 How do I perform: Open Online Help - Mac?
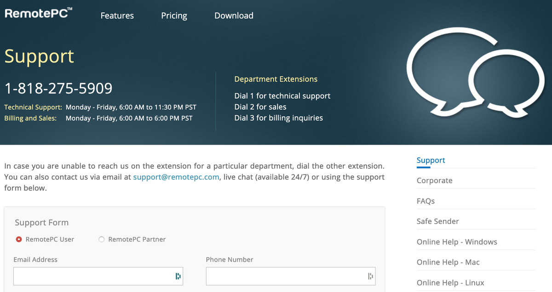tap(448, 262)
